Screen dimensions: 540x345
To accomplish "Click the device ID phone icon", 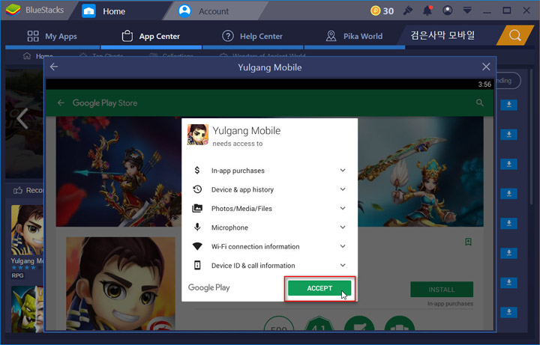I will point(197,265).
